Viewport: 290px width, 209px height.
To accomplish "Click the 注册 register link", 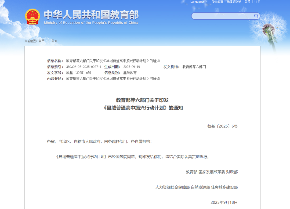I will point(257,2).
